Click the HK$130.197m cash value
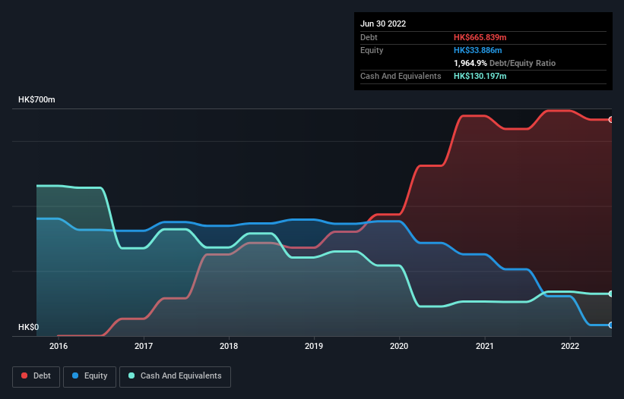This screenshot has width=624, height=399. pos(480,76)
